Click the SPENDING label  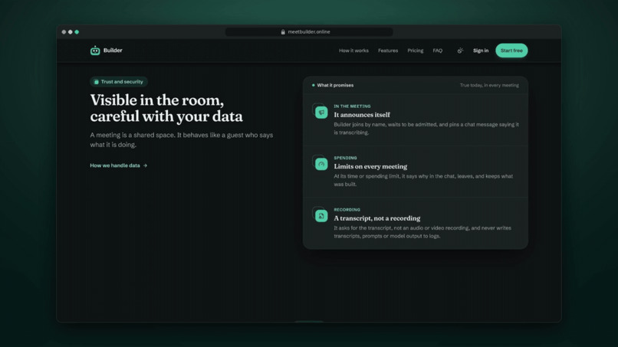(x=345, y=158)
